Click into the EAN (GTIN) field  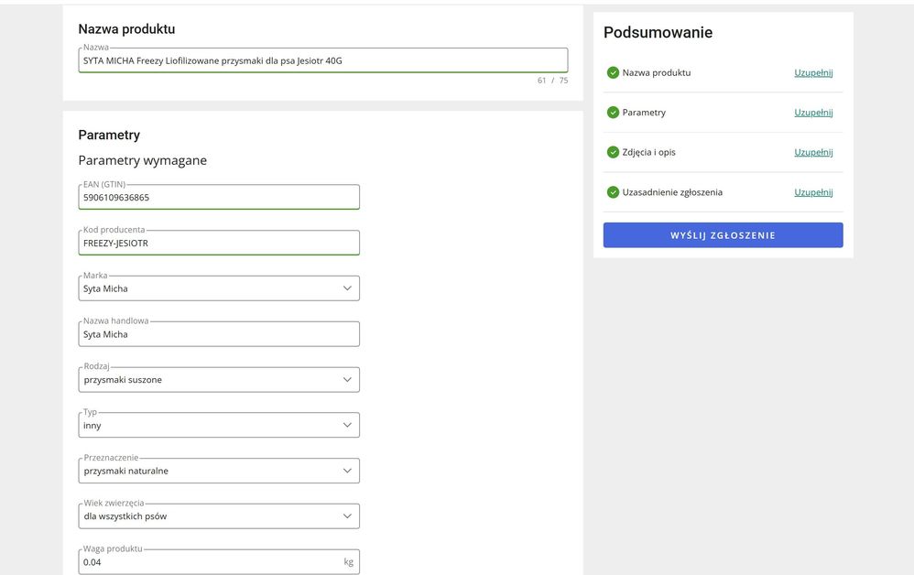(x=219, y=197)
